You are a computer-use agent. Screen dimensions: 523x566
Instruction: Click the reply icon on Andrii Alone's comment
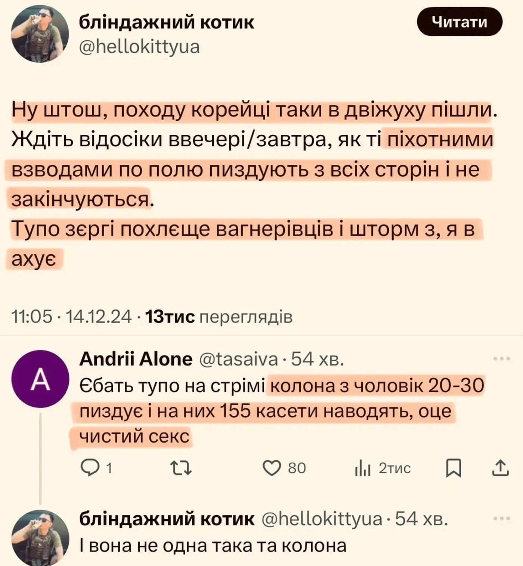pos(89,468)
